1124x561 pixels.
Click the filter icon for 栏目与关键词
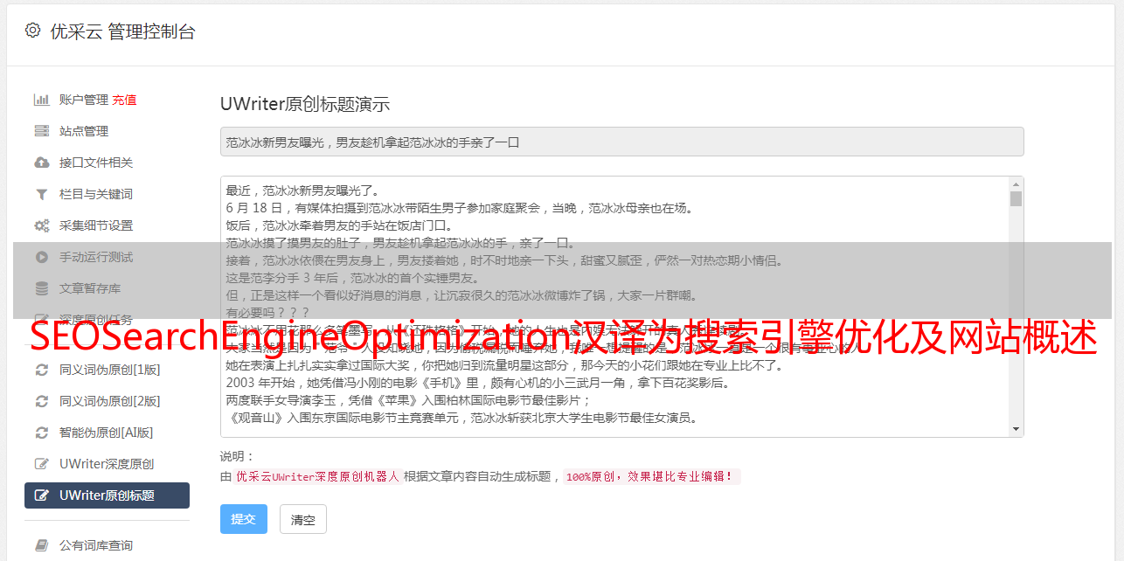(x=41, y=194)
